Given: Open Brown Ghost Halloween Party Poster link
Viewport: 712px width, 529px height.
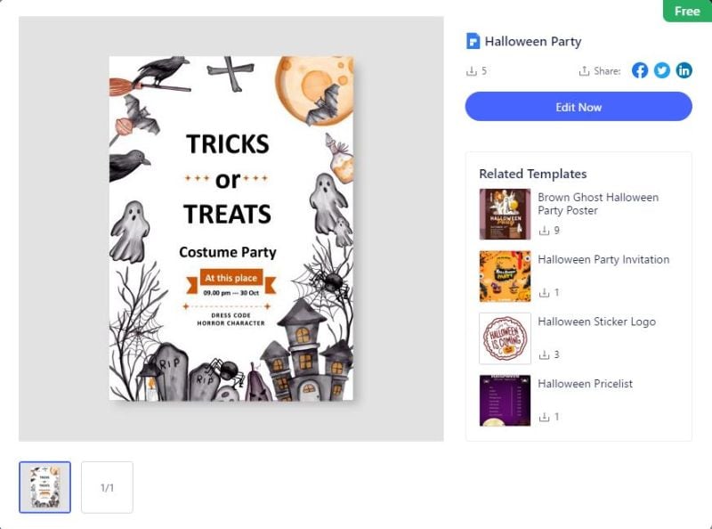Looking at the screenshot, I should 598,204.
